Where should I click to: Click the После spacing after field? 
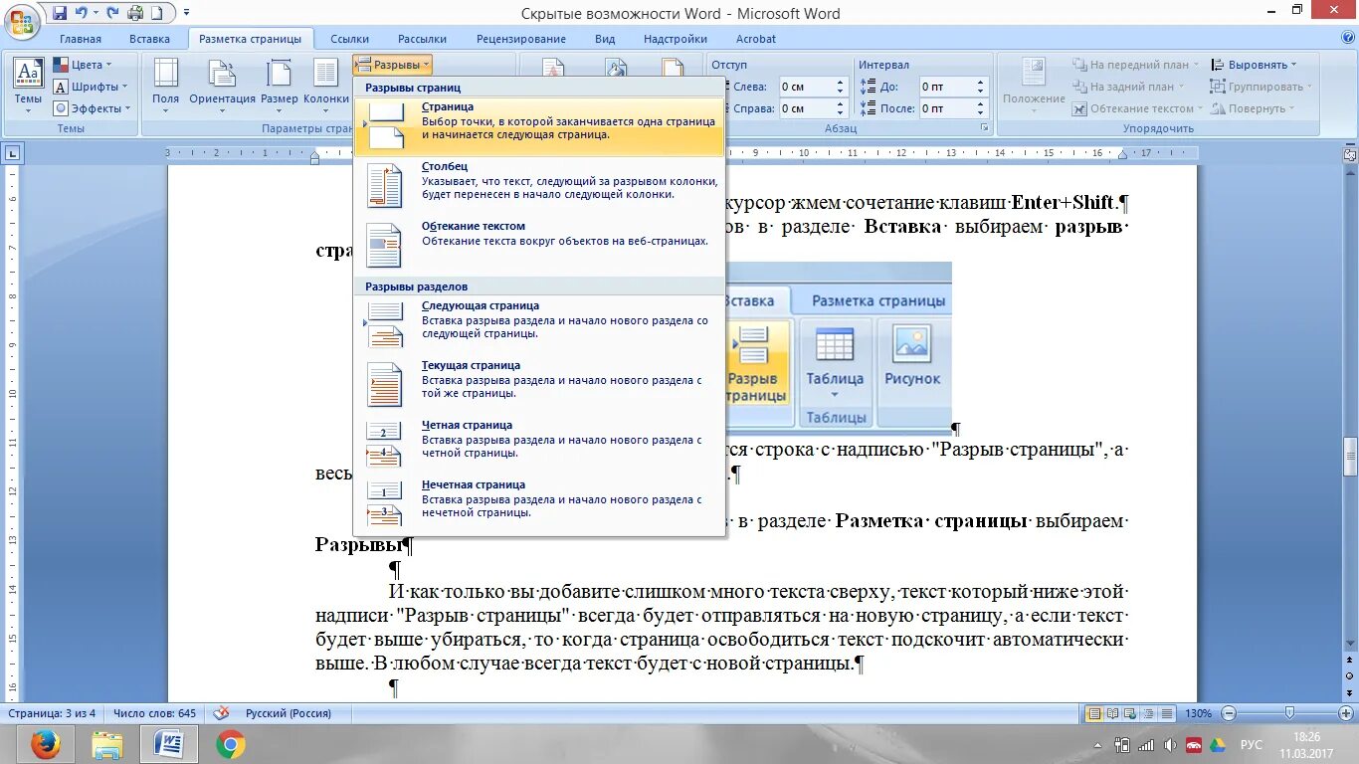click(945, 108)
